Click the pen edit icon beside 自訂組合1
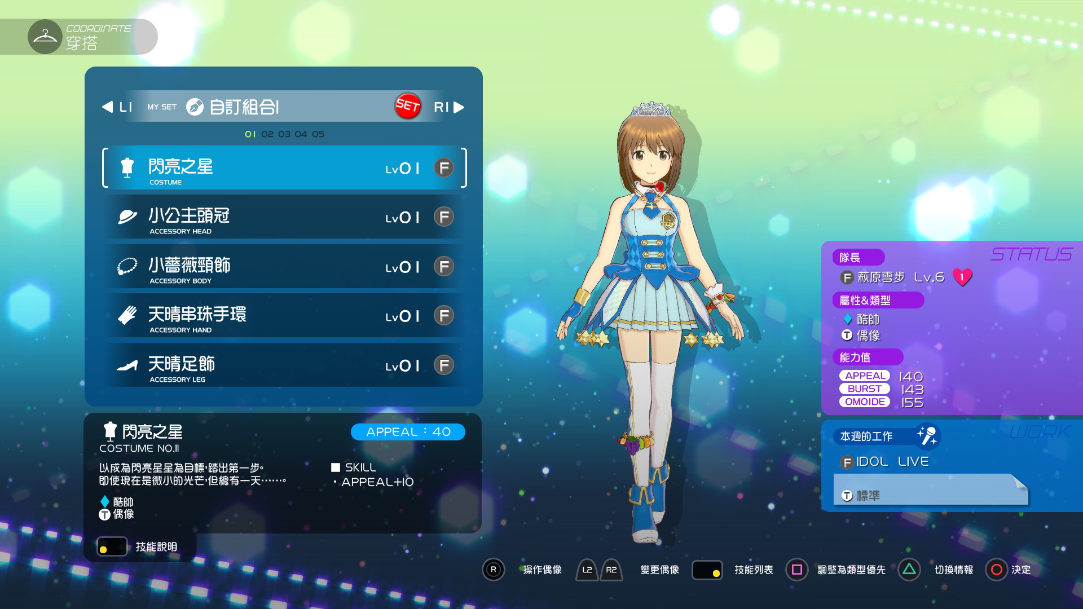 pyautogui.click(x=195, y=107)
